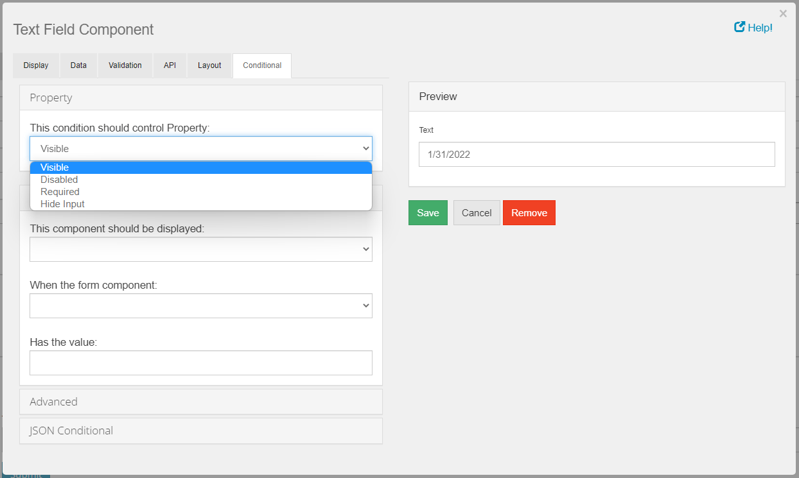The image size is (799, 478).
Task: Expand 'When the form component' dropdown
Action: (200, 306)
